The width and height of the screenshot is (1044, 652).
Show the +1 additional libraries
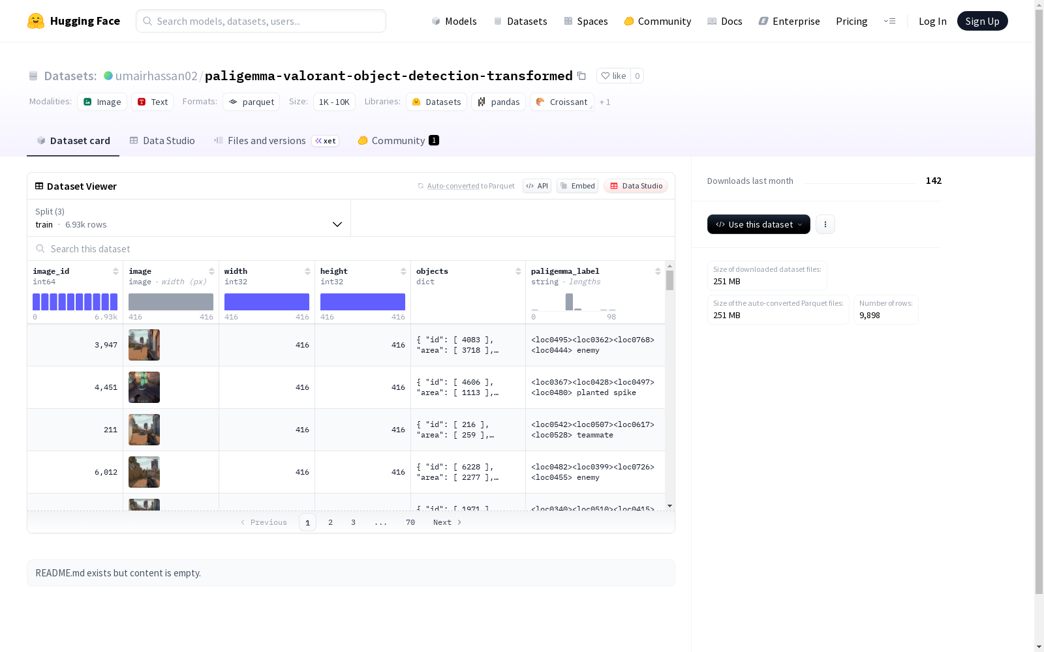(x=605, y=102)
